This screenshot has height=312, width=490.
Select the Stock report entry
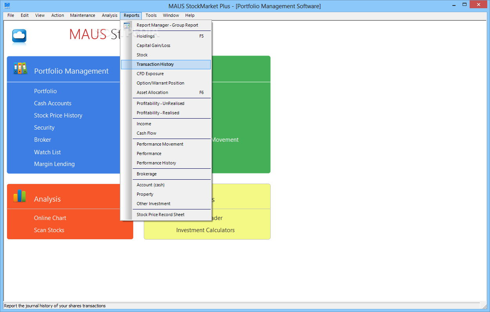(x=166, y=55)
